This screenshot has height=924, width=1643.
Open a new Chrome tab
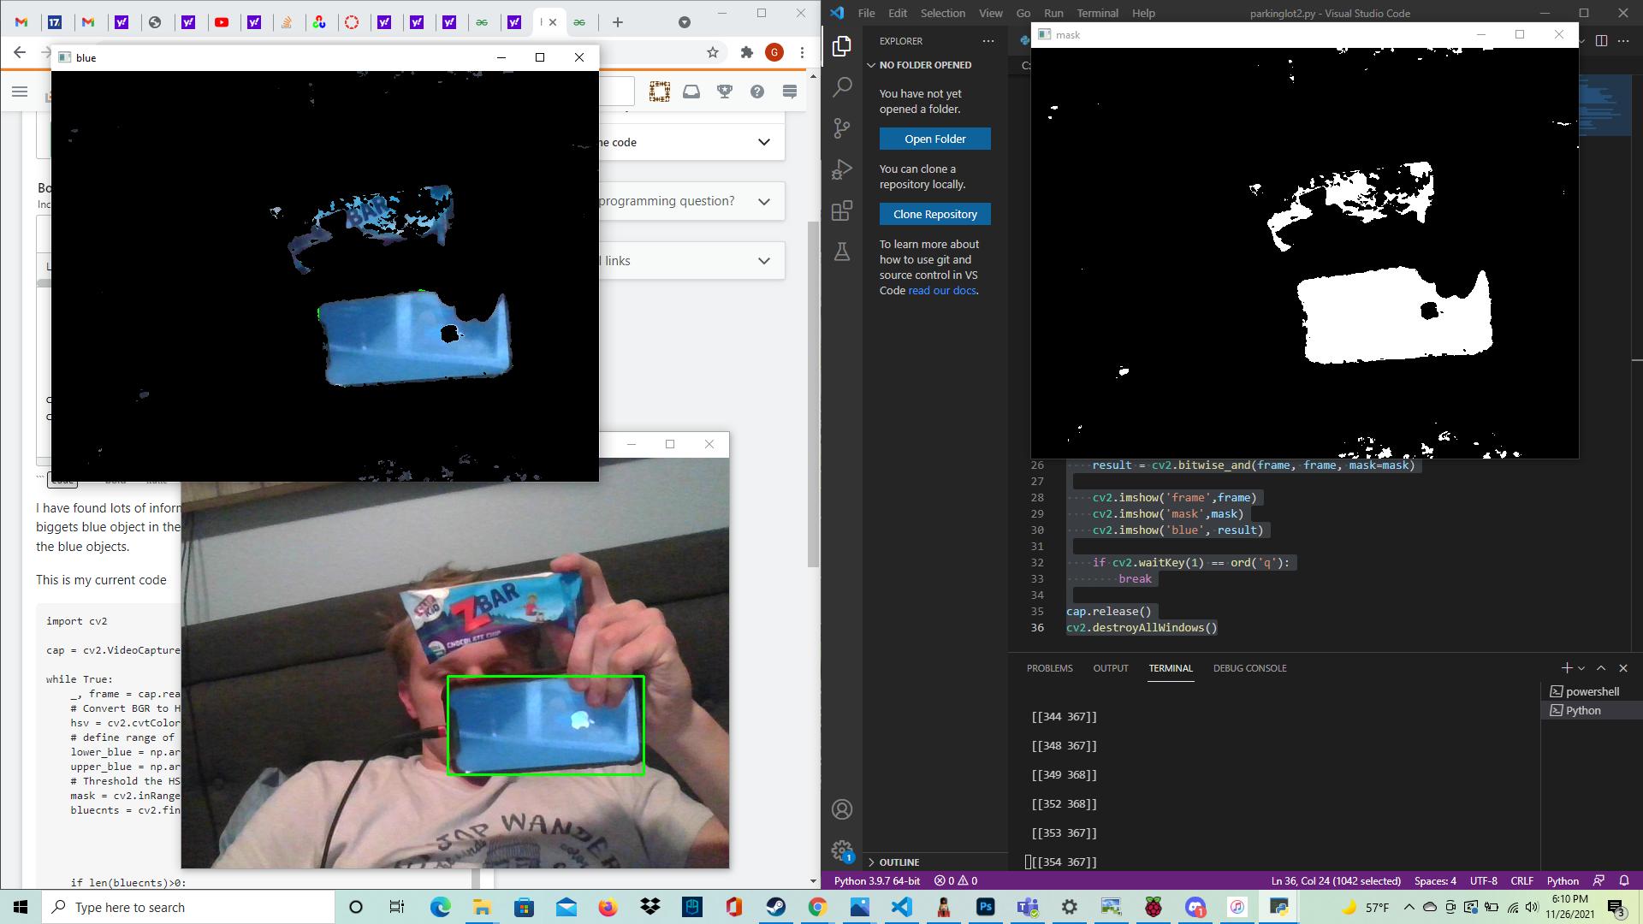(x=617, y=22)
